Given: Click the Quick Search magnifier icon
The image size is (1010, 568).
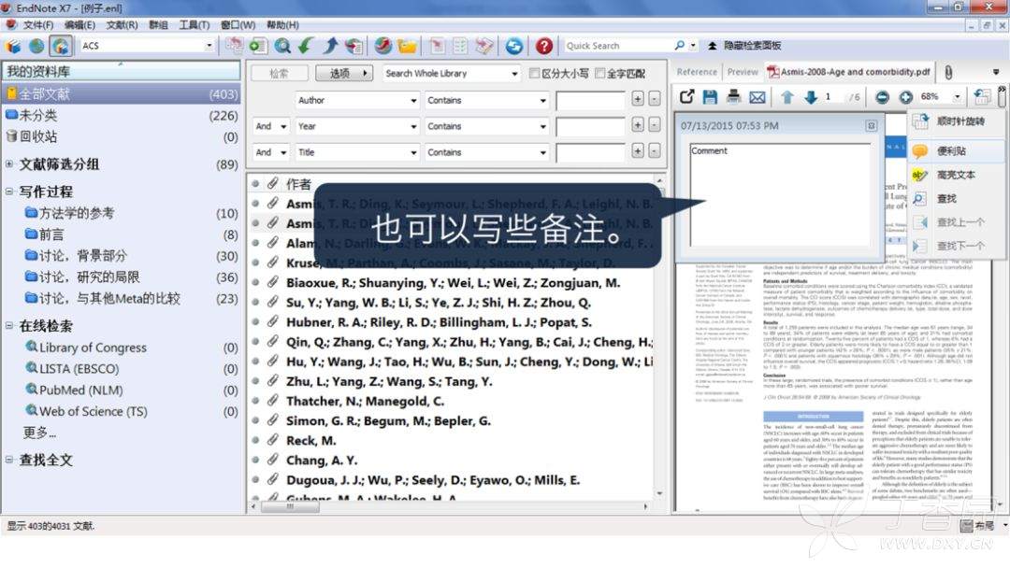Looking at the screenshot, I should tap(680, 46).
